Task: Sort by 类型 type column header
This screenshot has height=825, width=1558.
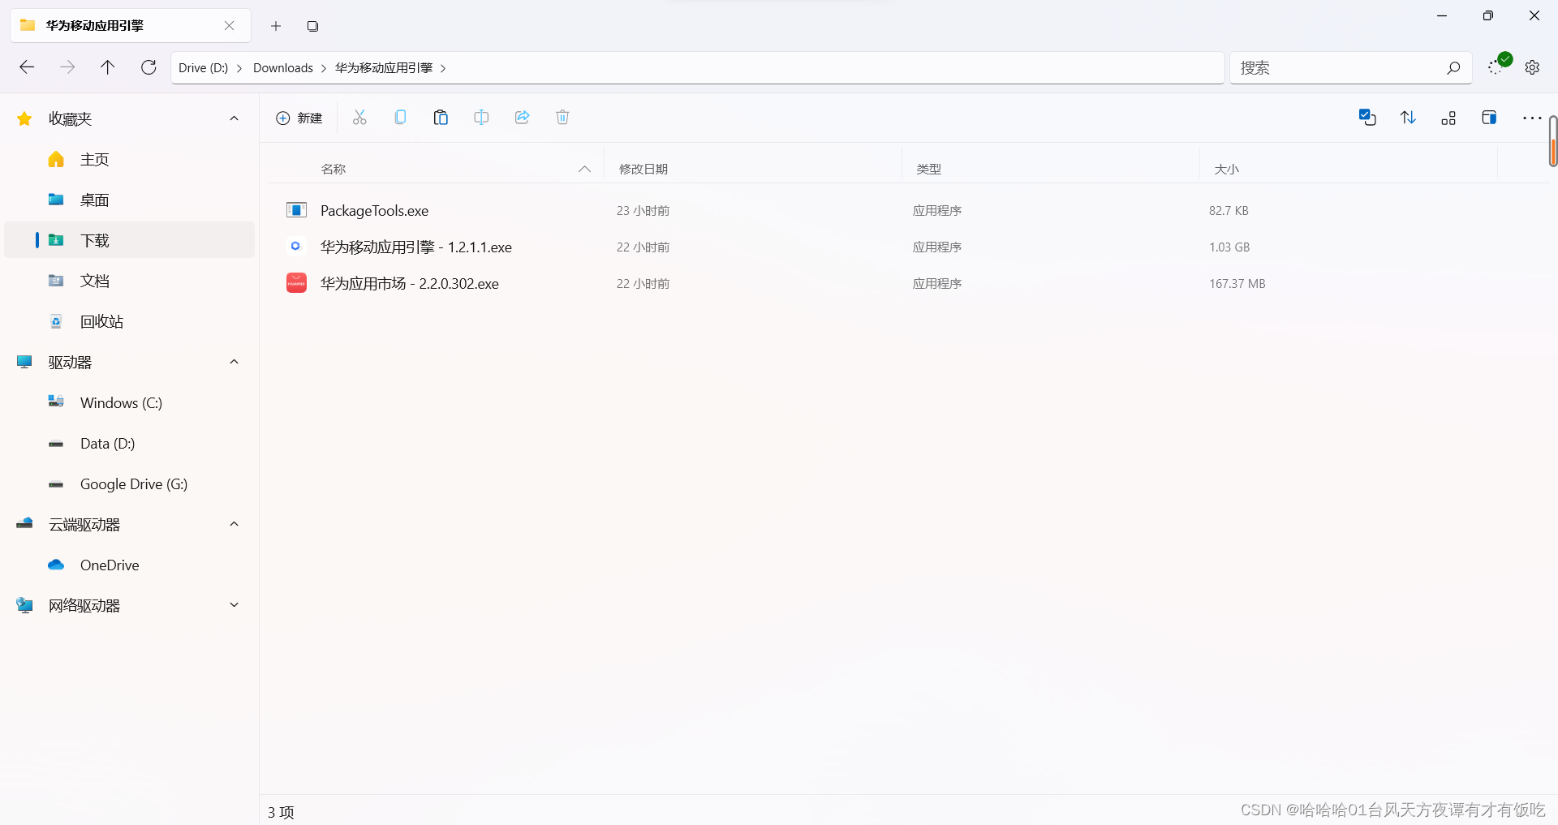Action: (929, 169)
